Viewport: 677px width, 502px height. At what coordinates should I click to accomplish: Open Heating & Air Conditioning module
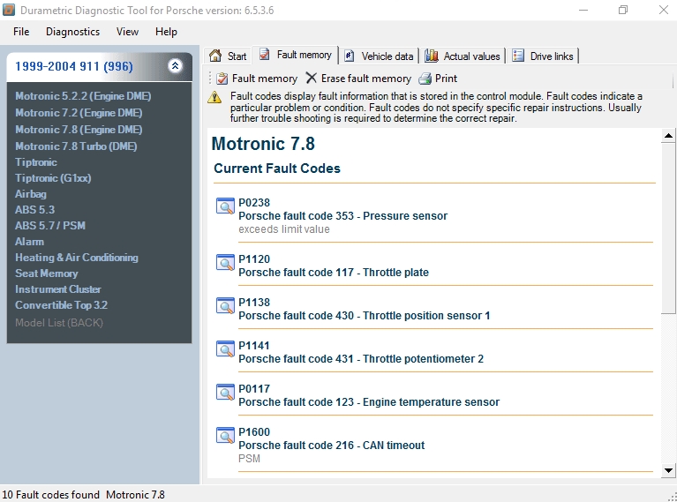point(77,258)
